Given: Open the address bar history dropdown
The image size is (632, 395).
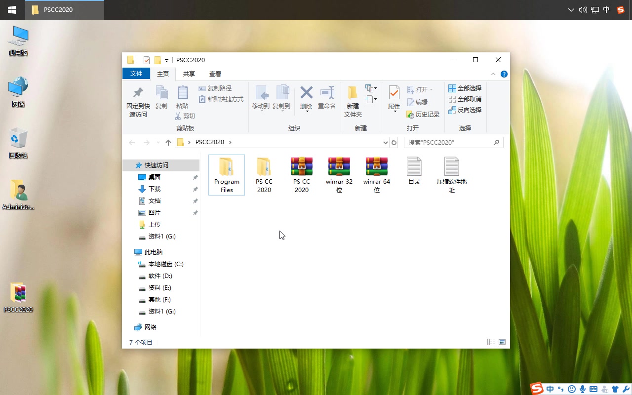Looking at the screenshot, I should click(x=386, y=142).
